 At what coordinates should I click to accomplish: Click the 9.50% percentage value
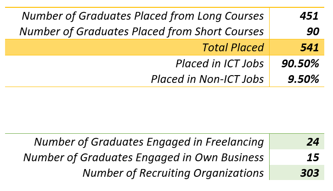[302, 79]
